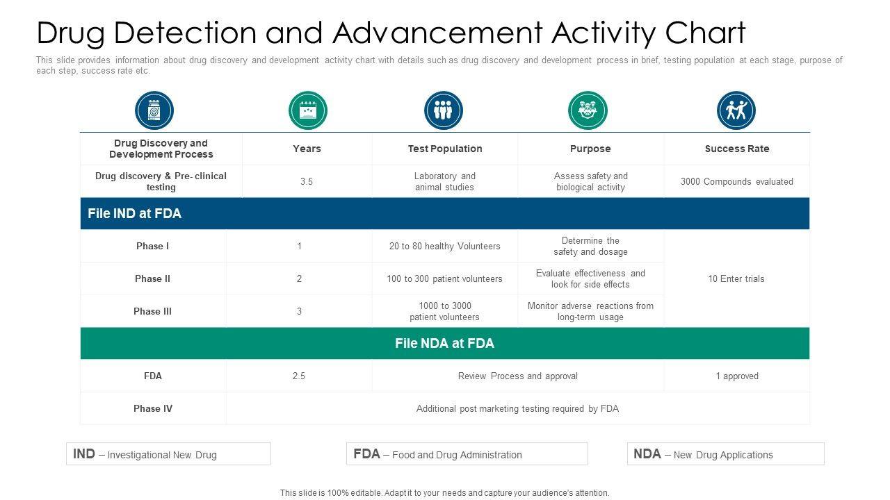
Task: Click the 'Test Population' column header
Action: 445,149
